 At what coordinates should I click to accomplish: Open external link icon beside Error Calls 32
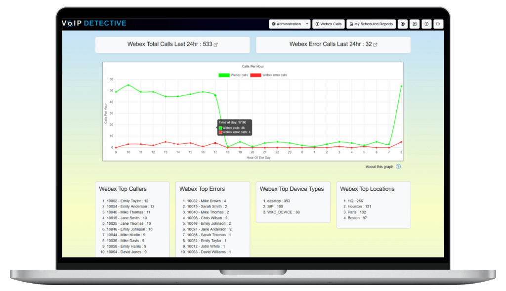375,44
